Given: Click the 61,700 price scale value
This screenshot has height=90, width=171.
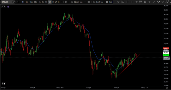Looking at the screenshot, I should pos(166,67).
